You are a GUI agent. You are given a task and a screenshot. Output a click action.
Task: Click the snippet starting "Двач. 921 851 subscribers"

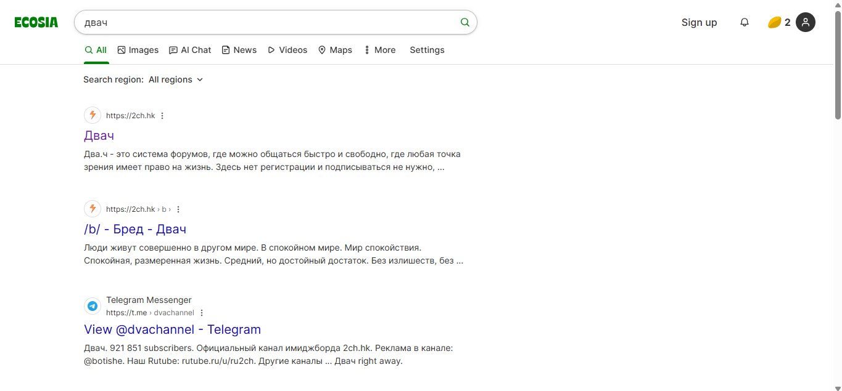click(268, 355)
